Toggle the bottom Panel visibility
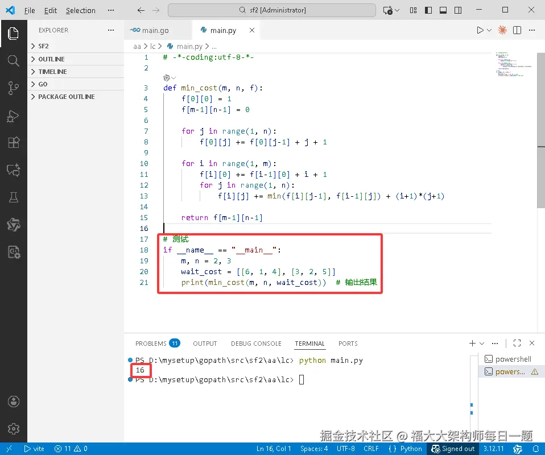 (443, 10)
